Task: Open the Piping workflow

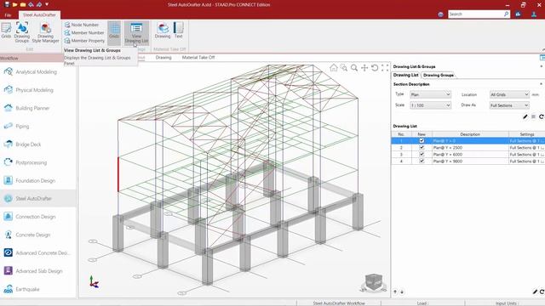Action: (38, 127)
